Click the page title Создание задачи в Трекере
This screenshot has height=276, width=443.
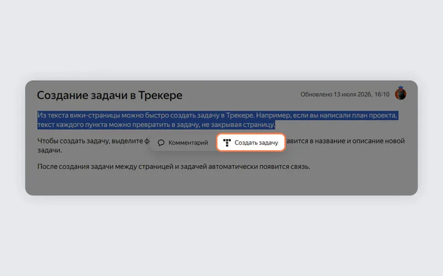110,95
